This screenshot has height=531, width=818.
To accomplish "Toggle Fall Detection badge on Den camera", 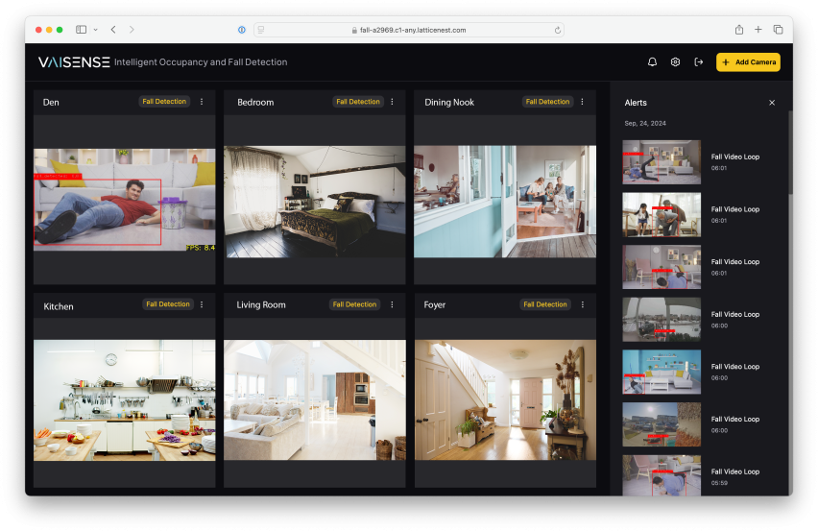I will 165,102.
